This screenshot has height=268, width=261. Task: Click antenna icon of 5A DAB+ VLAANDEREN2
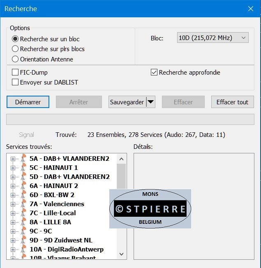23,158
